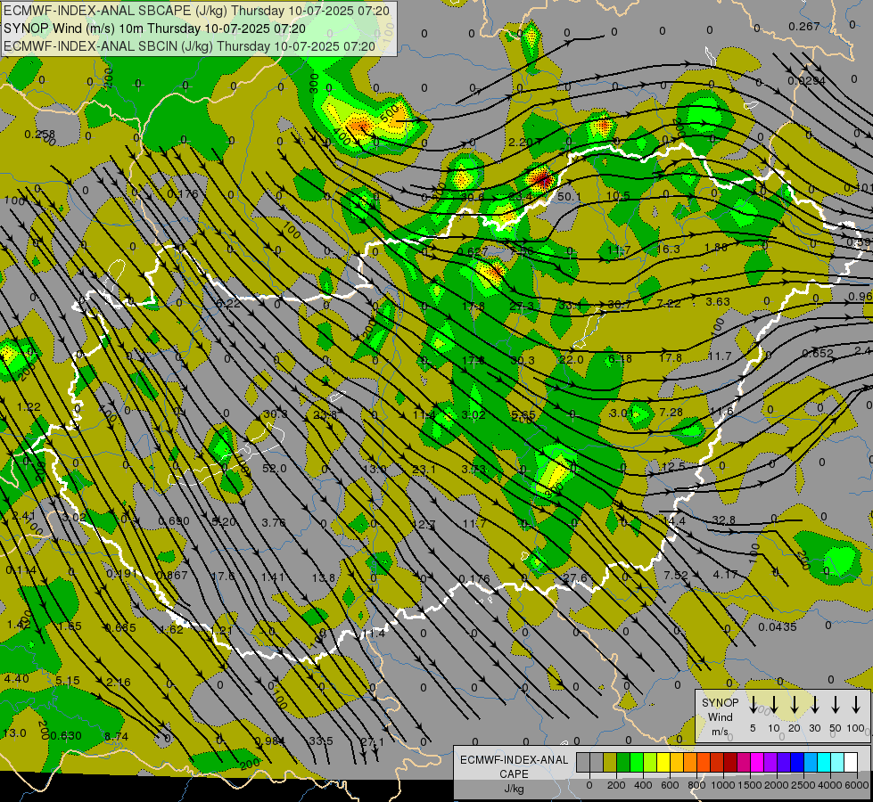The image size is (873, 802).
Task: Click the 7.28 map value
Action: [671, 412]
